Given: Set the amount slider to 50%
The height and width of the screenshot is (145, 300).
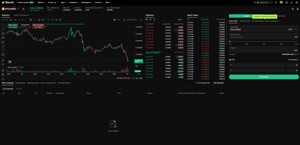Looking at the screenshot, I should point(264,42).
